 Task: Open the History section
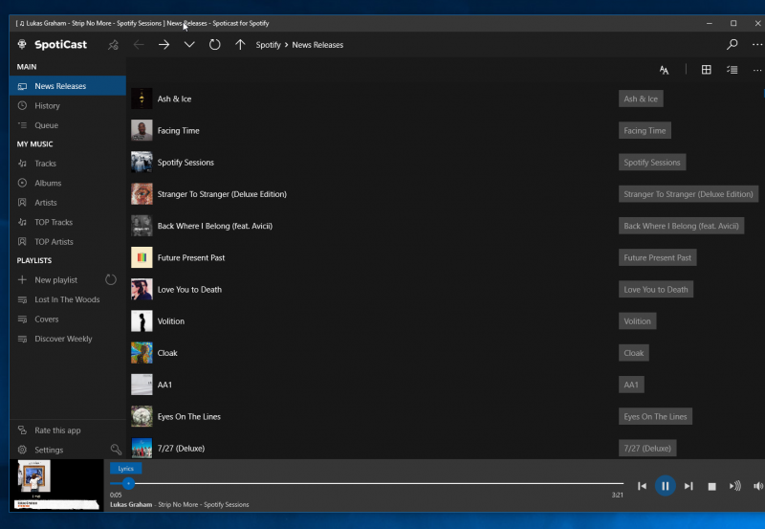[x=67, y=105]
